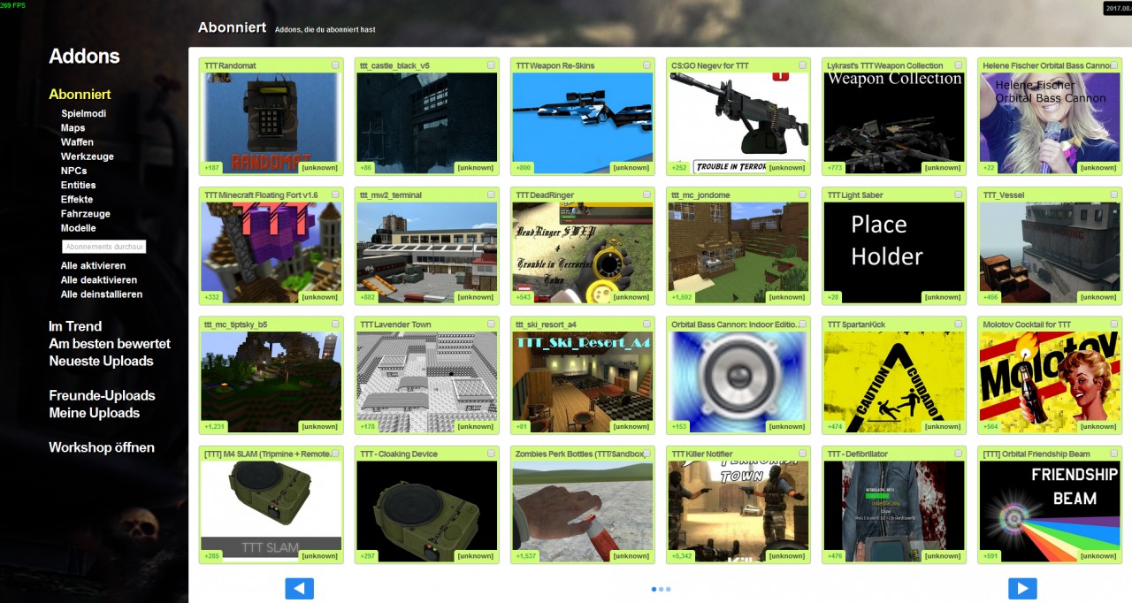
Task: Toggle the checkbox on TTT Randomat card
Action: click(x=336, y=65)
